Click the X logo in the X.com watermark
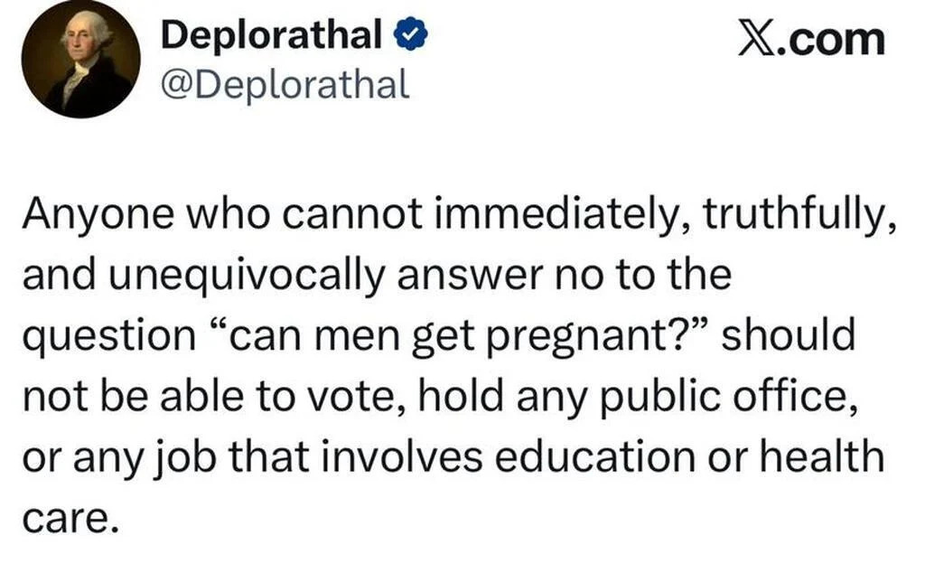Viewport: 925px width, 573px height. tap(757, 39)
